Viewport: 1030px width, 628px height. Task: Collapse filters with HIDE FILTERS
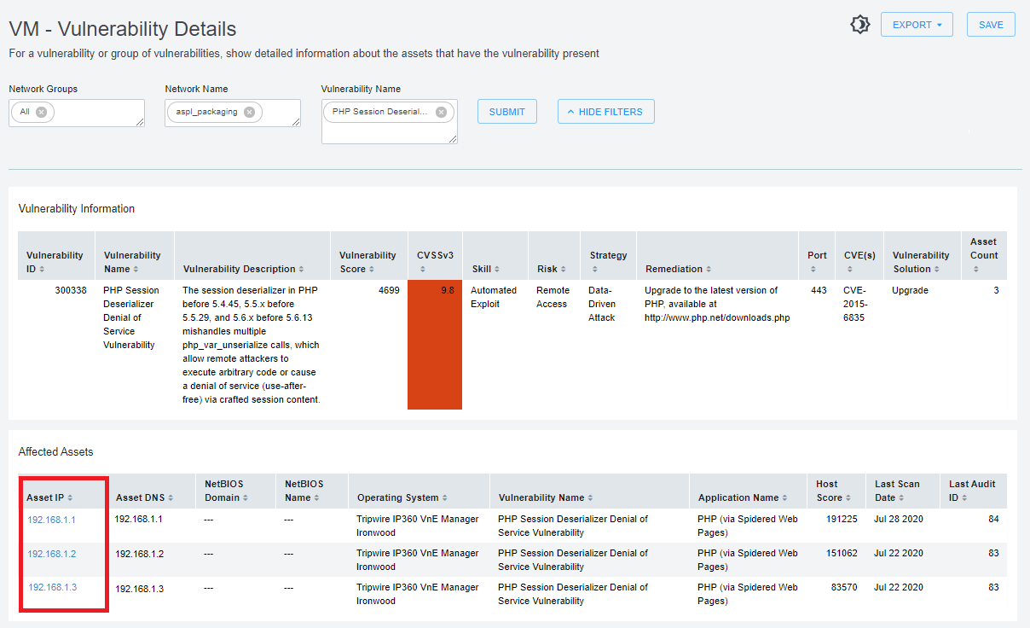pos(606,112)
